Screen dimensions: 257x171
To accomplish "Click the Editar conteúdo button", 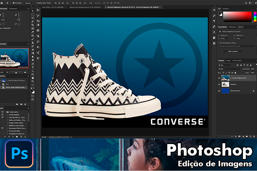I will [x=233, y=51].
